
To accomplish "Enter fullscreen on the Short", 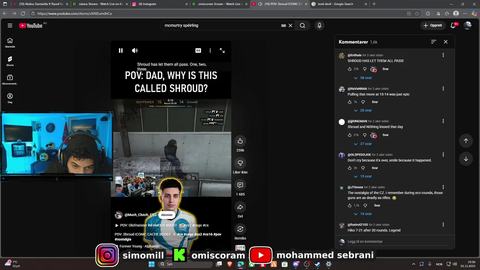I will (222, 51).
